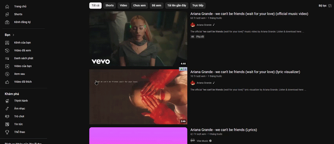
Task: Click the 63 Tr lượt xem view count
Action: [198, 18]
